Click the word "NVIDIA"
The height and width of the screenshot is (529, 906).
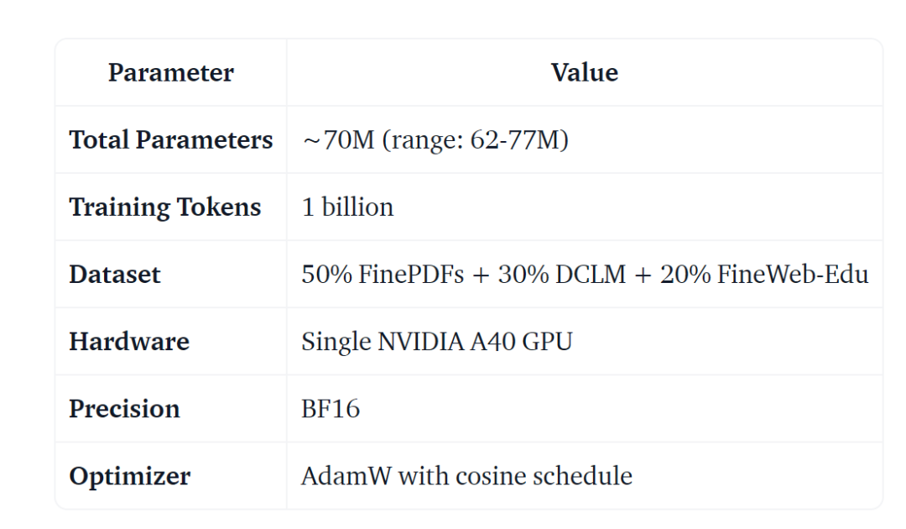pos(419,342)
